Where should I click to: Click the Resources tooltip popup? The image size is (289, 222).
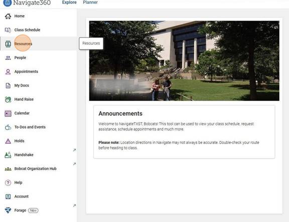coord(91,43)
